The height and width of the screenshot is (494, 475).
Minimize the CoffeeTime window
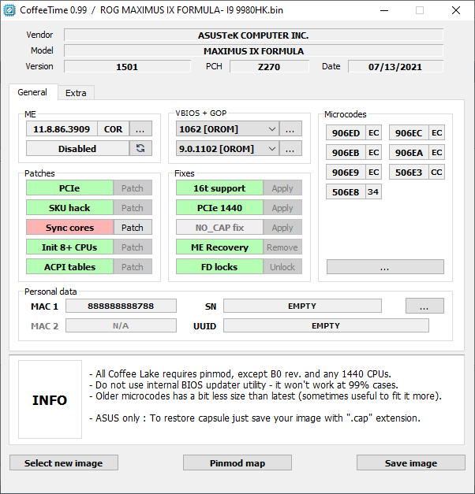tap(384, 10)
